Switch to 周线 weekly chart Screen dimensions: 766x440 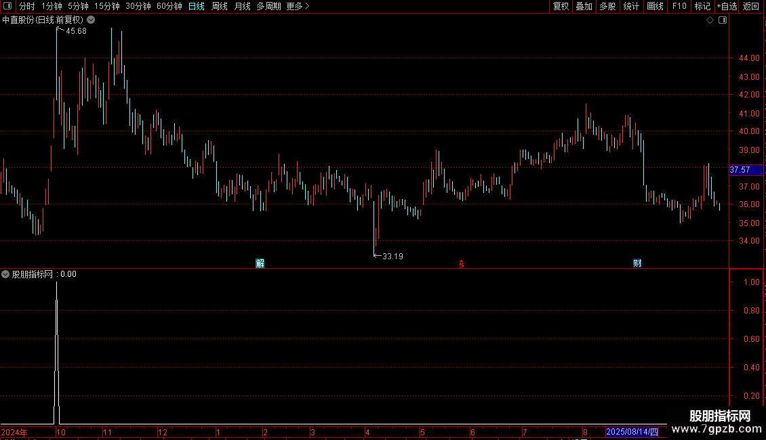click(220, 6)
